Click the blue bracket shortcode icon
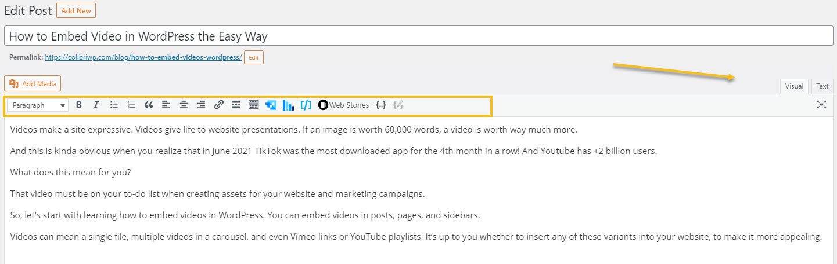 click(306, 105)
